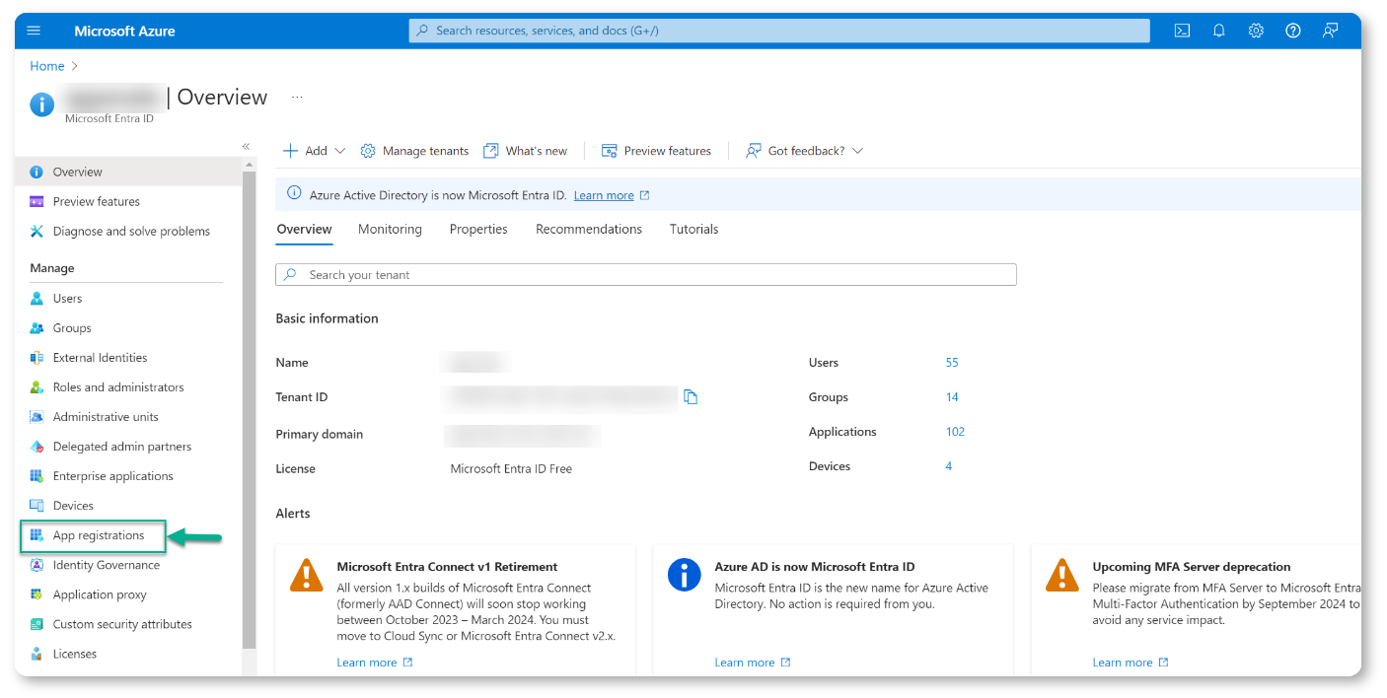Open Cloud Shell from the top bar
Image resolution: width=1387 pixels, height=698 pixels.
[x=1182, y=31]
